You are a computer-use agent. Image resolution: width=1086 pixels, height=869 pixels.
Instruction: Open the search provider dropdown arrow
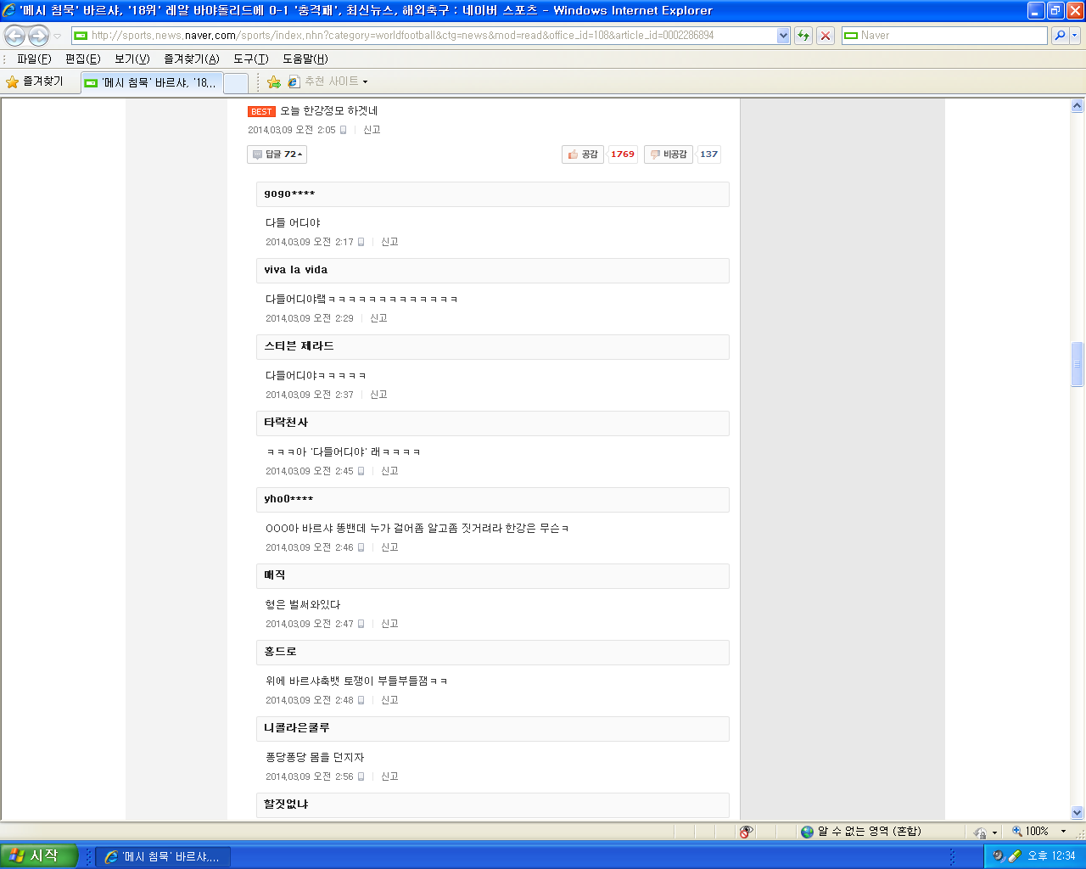pos(1075,36)
